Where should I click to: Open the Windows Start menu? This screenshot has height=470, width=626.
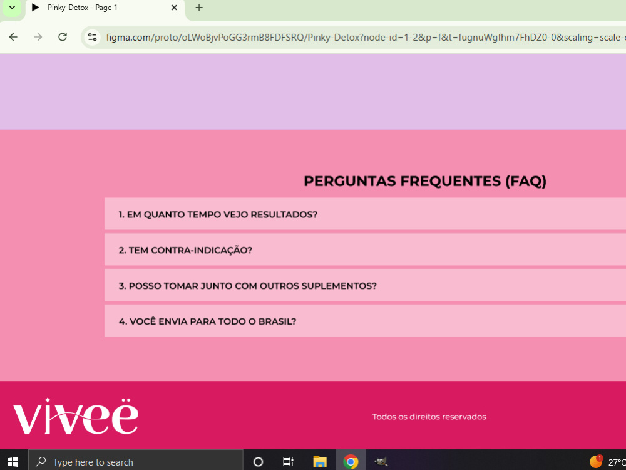[x=13, y=462]
